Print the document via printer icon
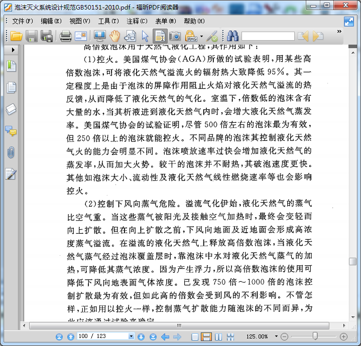Screen dimensions: 361x346 pos(65,36)
